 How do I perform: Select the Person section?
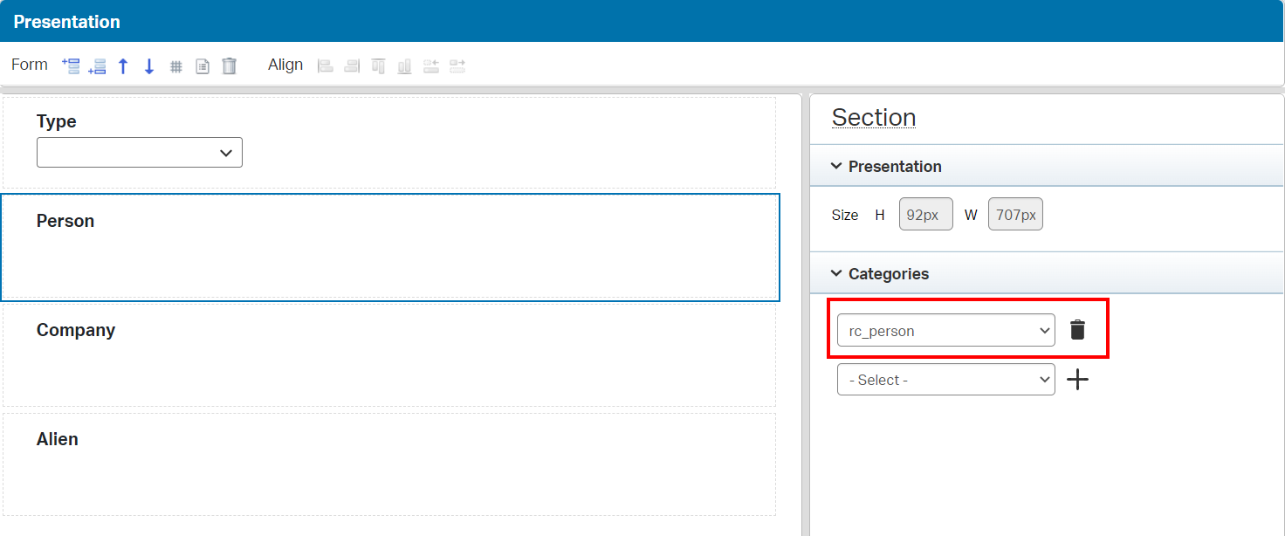tap(389, 247)
